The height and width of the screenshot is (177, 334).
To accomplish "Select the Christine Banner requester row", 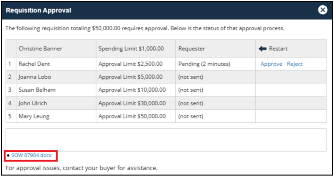I will [166, 49].
